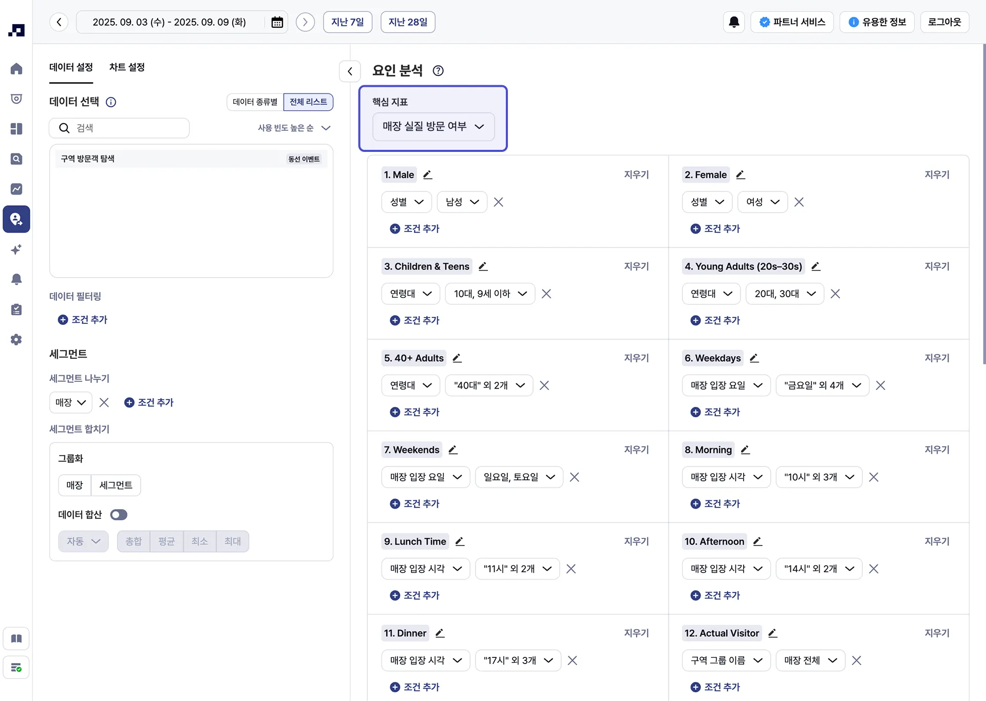Click the sparkle AI icon in sidebar
Image resolution: width=986 pixels, height=701 pixels.
click(16, 249)
